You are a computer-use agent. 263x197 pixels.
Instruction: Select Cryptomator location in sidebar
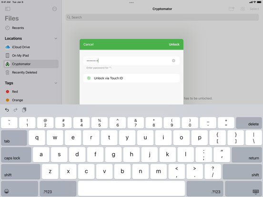31,64
